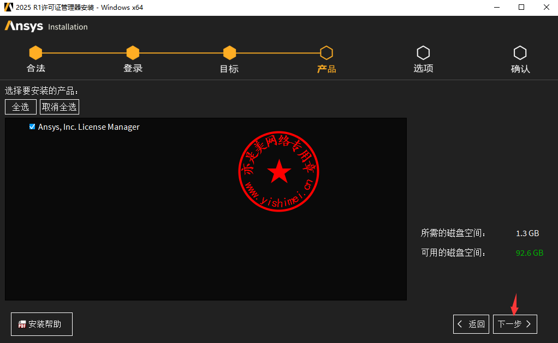Click the 可用的磁盘空间 label
Viewport: 558px width, 343px height.
pos(453,252)
